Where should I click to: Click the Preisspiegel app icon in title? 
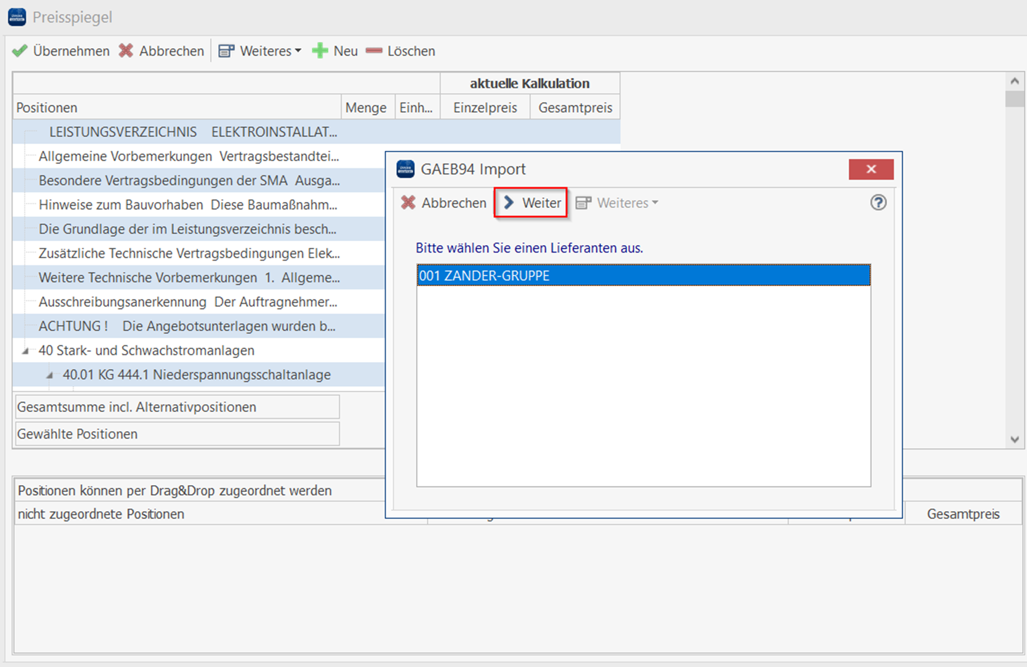pos(17,17)
